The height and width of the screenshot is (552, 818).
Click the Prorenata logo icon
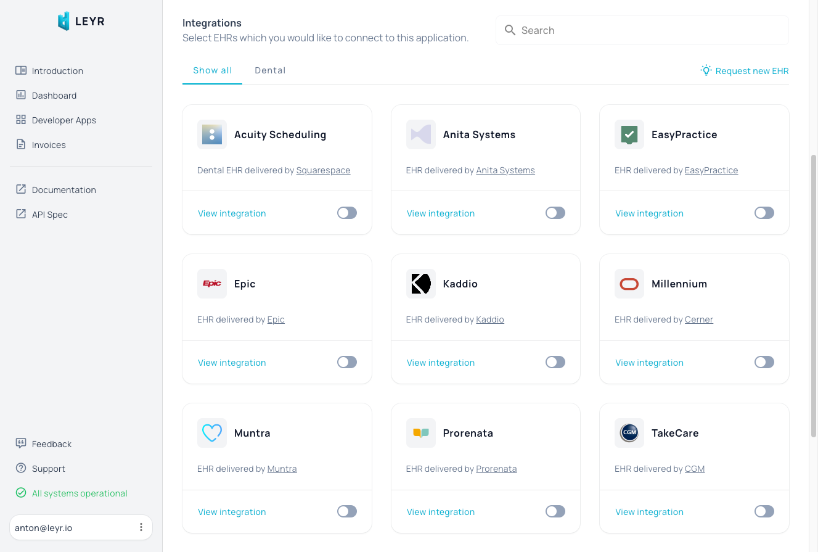pyautogui.click(x=421, y=433)
